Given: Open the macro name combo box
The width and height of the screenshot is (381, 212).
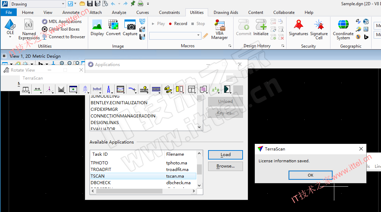Looking at the screenshot, I should 175,36.
